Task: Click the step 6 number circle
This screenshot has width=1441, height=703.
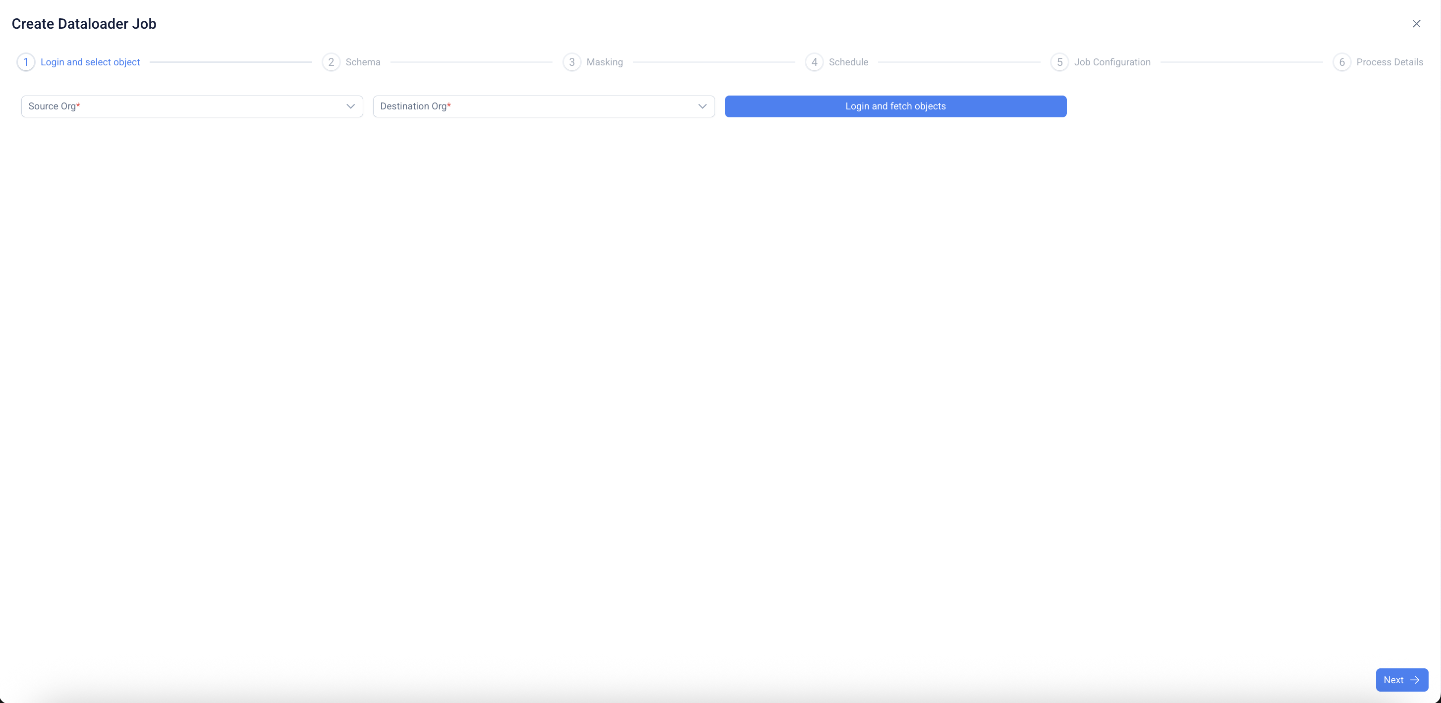Action: coord(1341,62)
